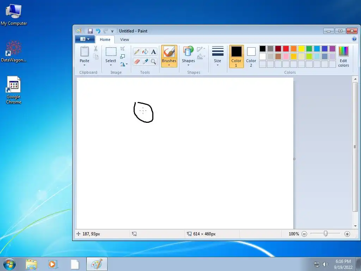Click the Save icon in quick access toolbar

click(90, 31)
